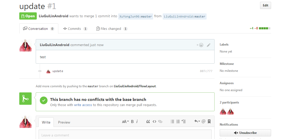Edit the comment using the pencil icon

[209, 45]
